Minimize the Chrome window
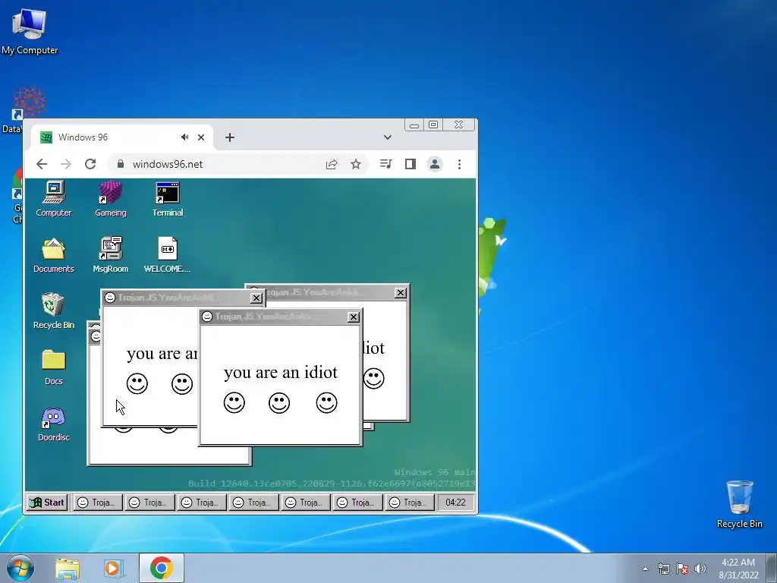777x583 pixels. (414, 125)
